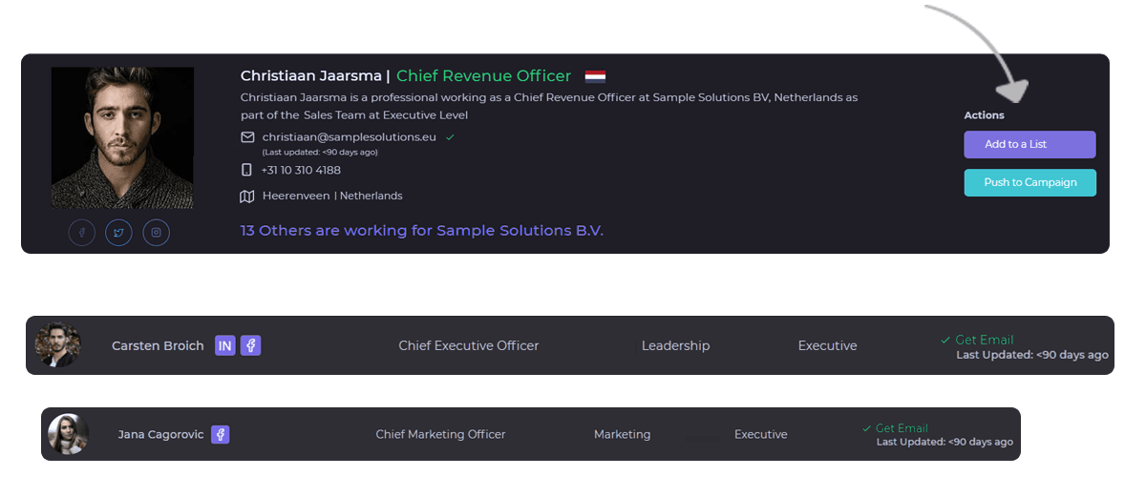The image size is (1146, 477).
Task: Open Christiaan's Instagram profile icon
Action: click(156, 233)
